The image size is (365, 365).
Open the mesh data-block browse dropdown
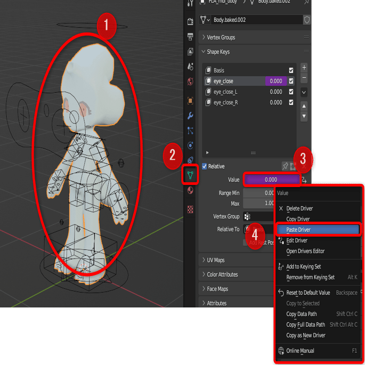click(205, 20)
